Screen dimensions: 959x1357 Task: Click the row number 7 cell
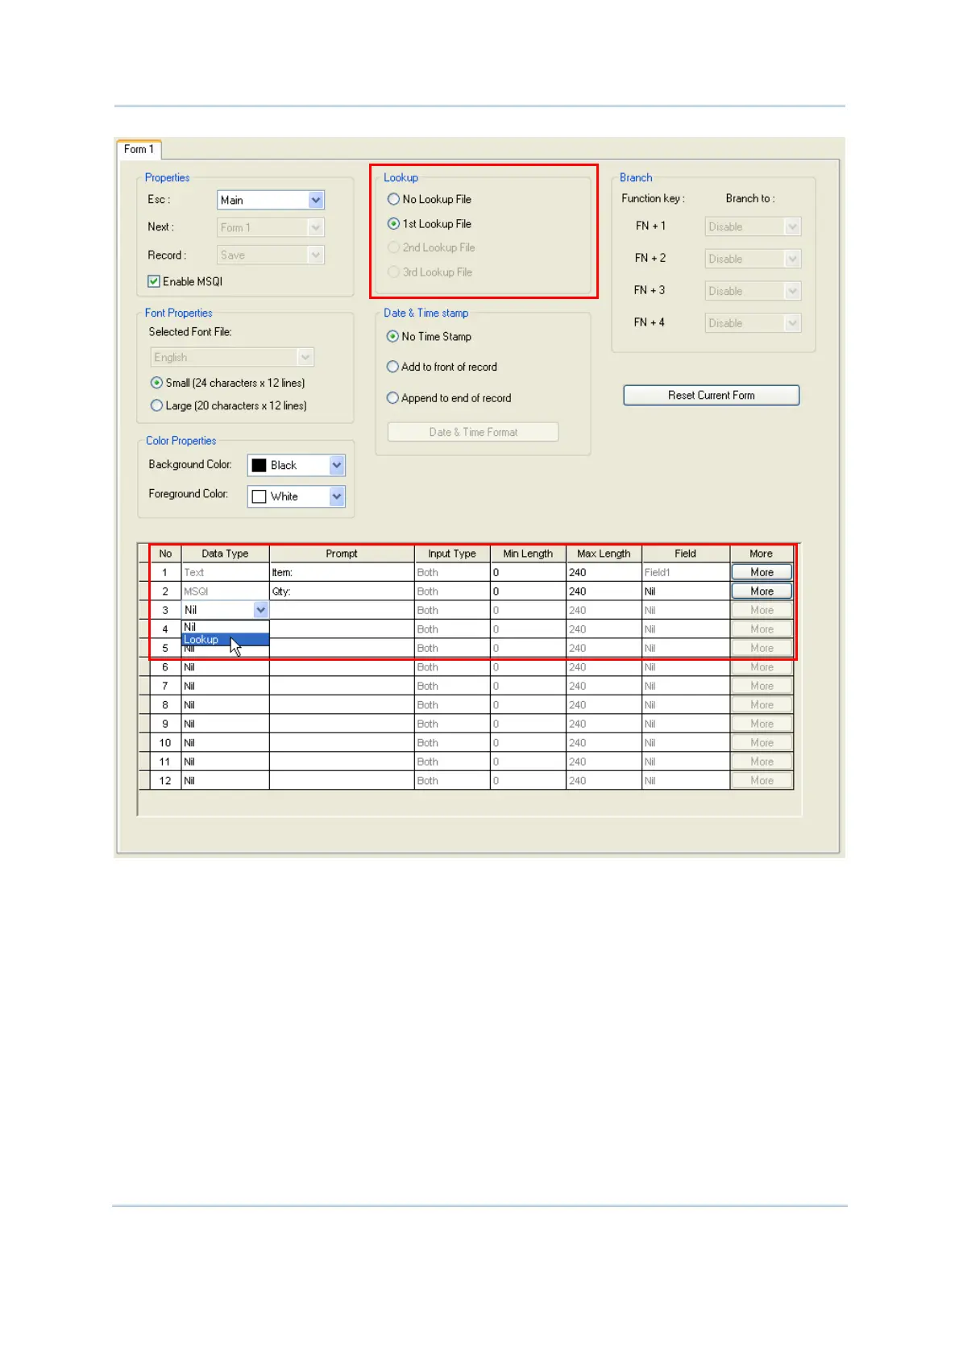[165, 686]
